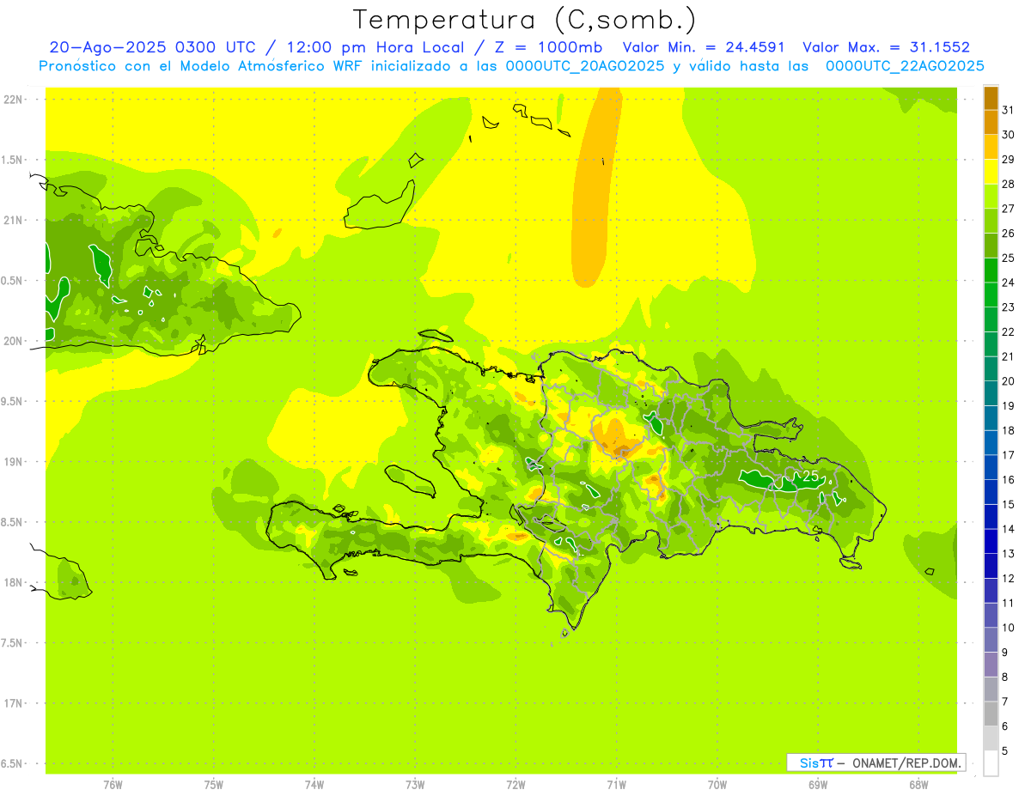Click the legend value '25'
This screenshot has width=1031, height=796.
coord(1009,258)
